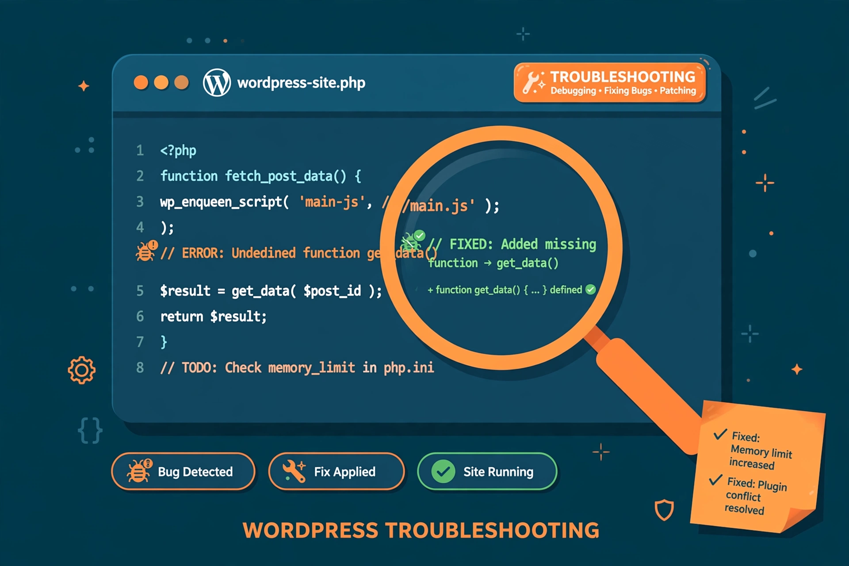
Task: Click the orange bug icon beside ERROR comment
Action: tap(146, 251)
